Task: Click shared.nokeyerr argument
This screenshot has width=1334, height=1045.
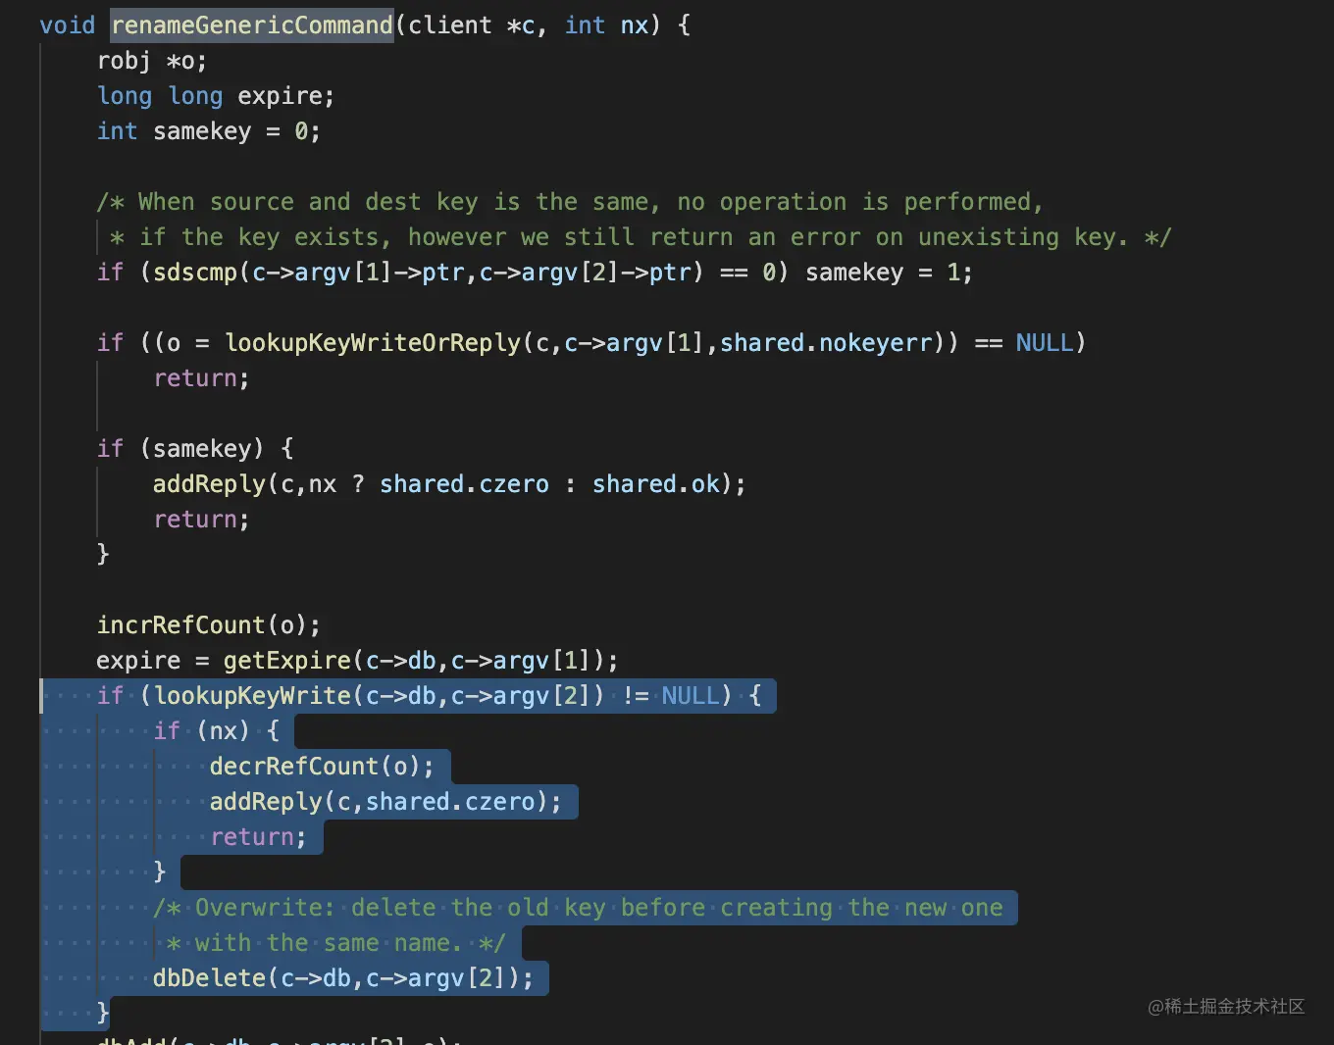Action: [826, 343]
